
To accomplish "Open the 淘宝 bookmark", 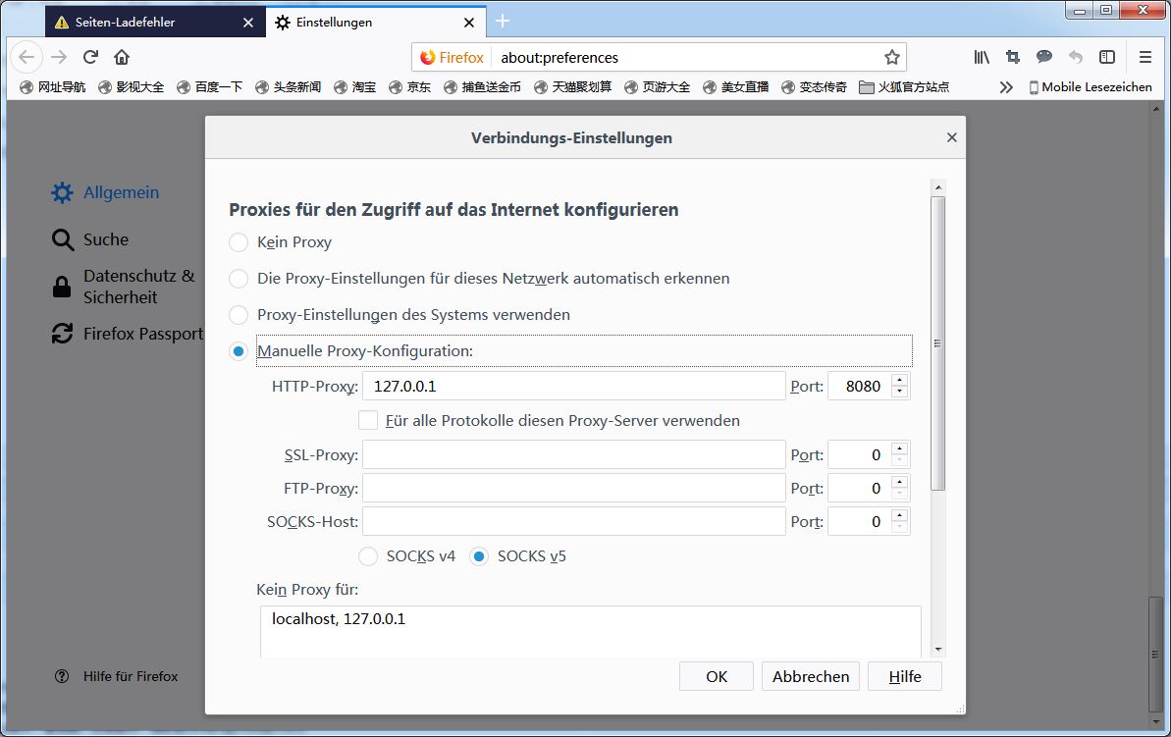I will (355, 87).
